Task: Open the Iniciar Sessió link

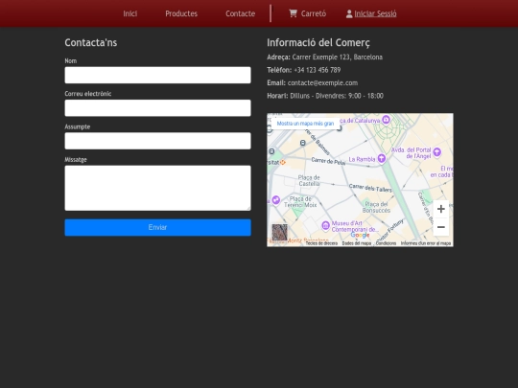Action: tap(375, 13)
